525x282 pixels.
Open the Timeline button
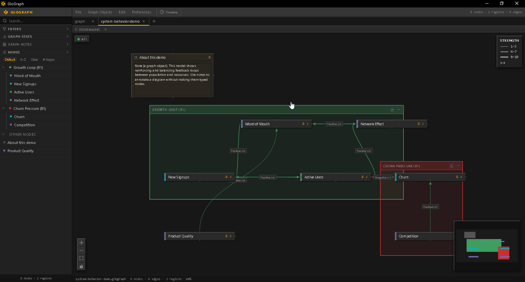169,12
